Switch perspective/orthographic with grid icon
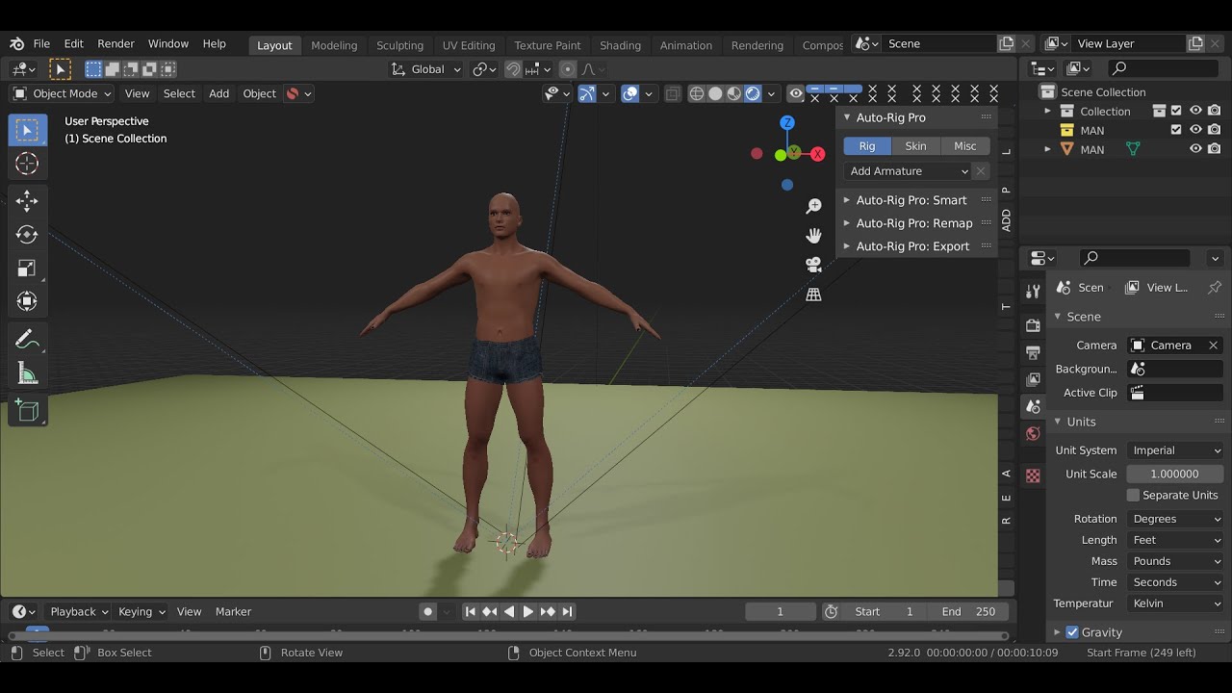The width and height of the screenshot is (1232, 693). tap(813, 295)
